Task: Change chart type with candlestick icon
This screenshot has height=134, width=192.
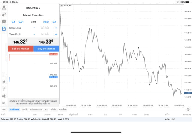Action: click(x=4, y=82)
